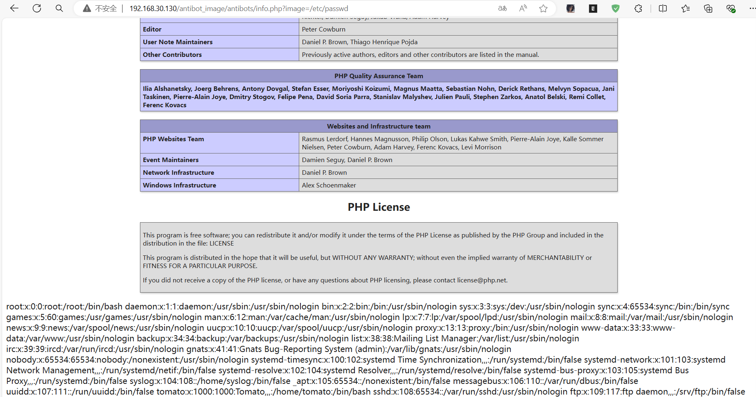Open Browser essentials heart icon
The width and height of the screenshot is (756, 397).
click(731, 8)
